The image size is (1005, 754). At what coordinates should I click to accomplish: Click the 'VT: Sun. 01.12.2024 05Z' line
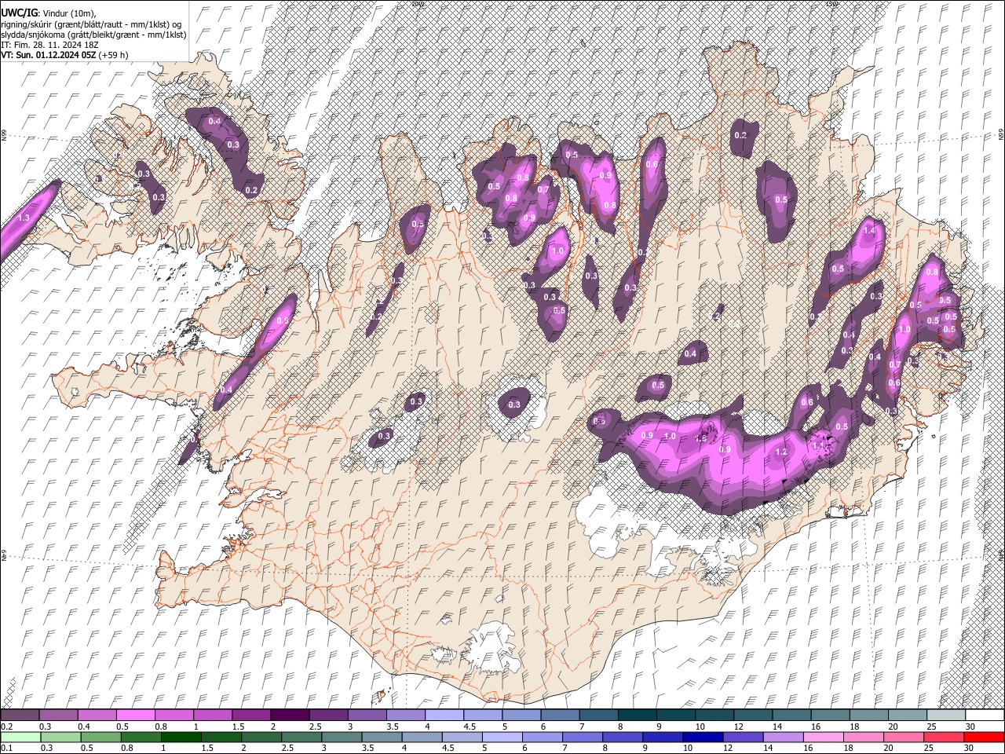(x=64, y=55)
